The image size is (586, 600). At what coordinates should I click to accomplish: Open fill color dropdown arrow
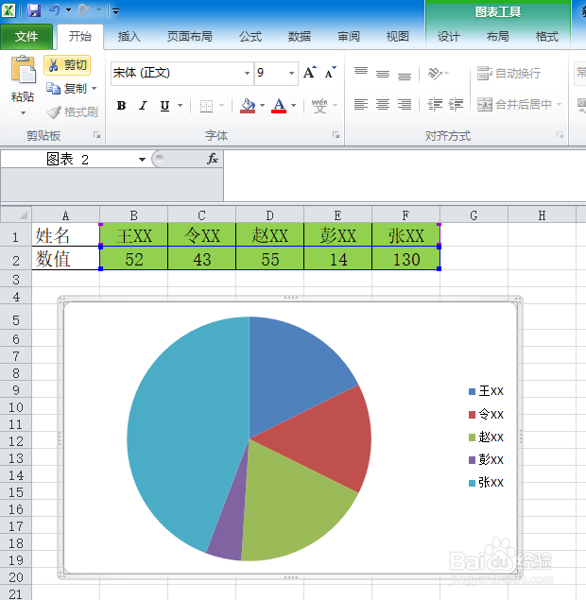[262, 105]
